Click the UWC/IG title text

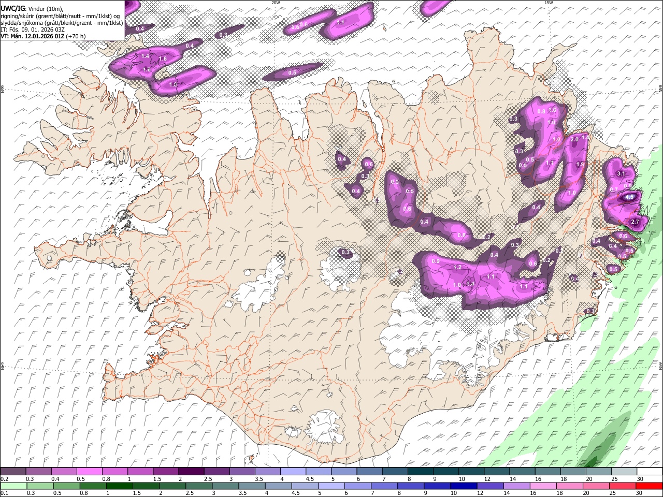coord(12,9)
